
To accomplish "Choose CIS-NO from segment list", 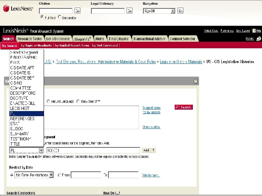I will tap(27, 83).
